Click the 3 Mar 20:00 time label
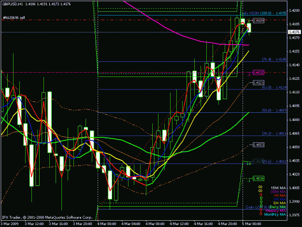The height and width of the screenshot is (227, 302). tap(83, 224)
